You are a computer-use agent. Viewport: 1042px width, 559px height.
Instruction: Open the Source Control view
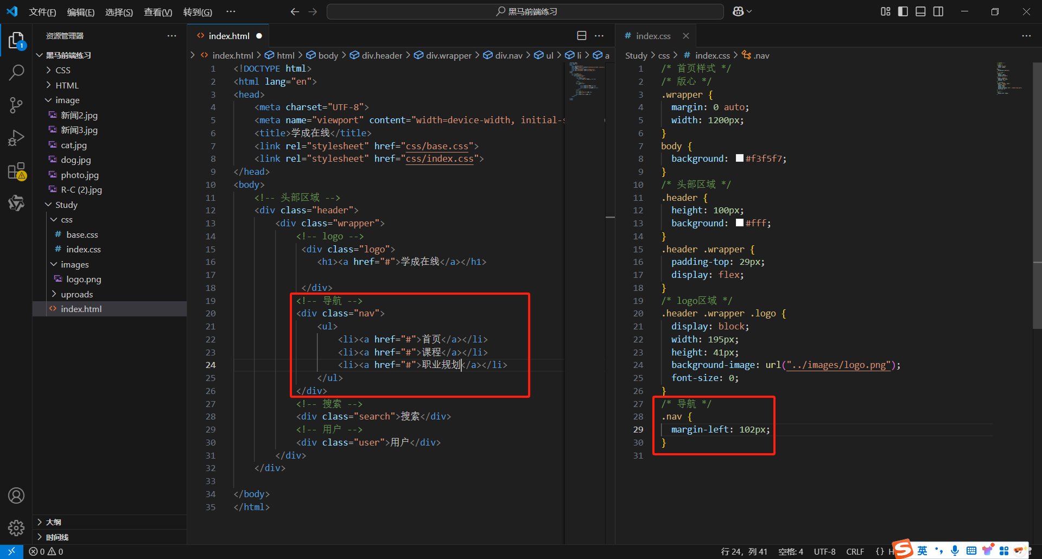[x=16, y=105]
